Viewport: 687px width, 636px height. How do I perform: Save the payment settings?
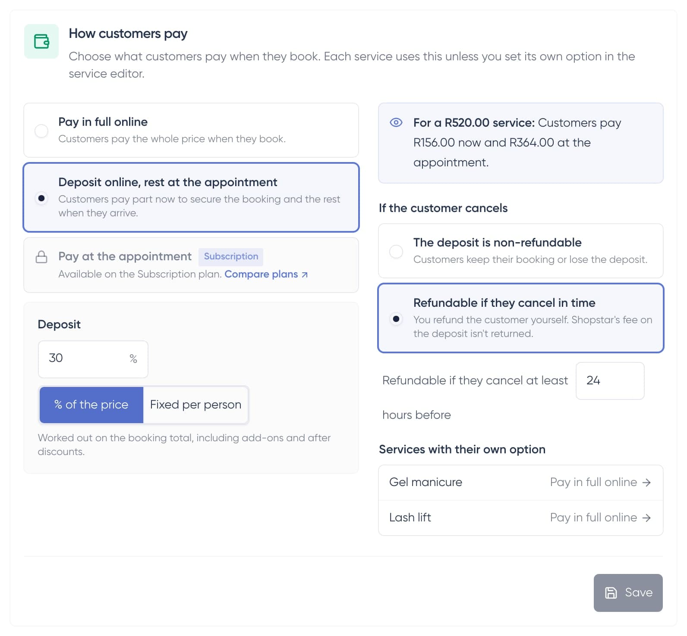pos(628,593)
